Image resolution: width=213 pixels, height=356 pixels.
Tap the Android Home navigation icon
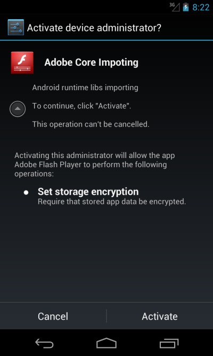pos(106,343)
